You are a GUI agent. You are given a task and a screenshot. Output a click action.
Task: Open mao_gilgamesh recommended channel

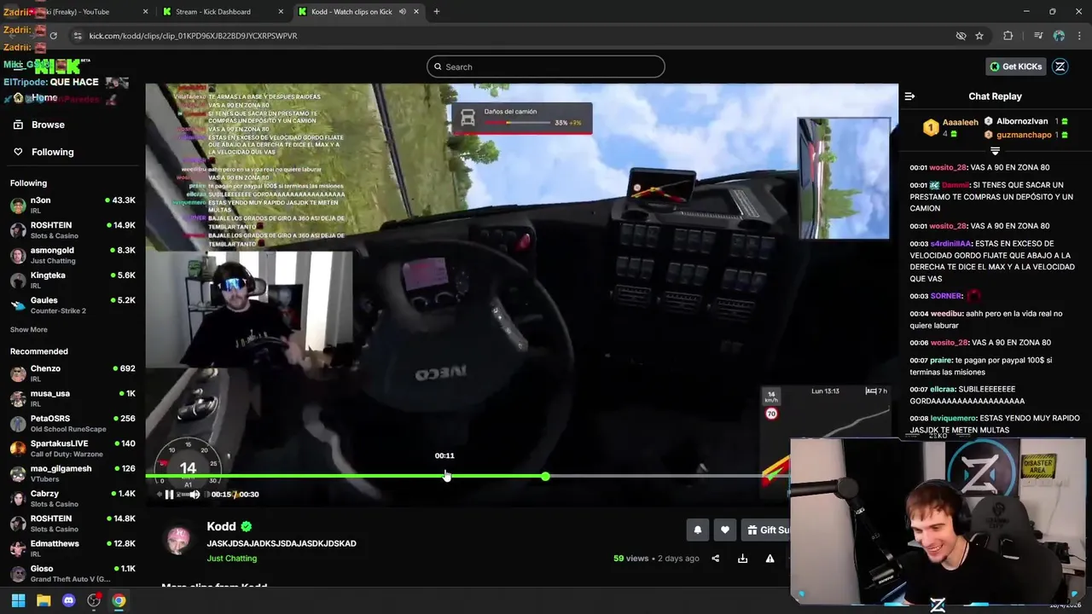73,473
